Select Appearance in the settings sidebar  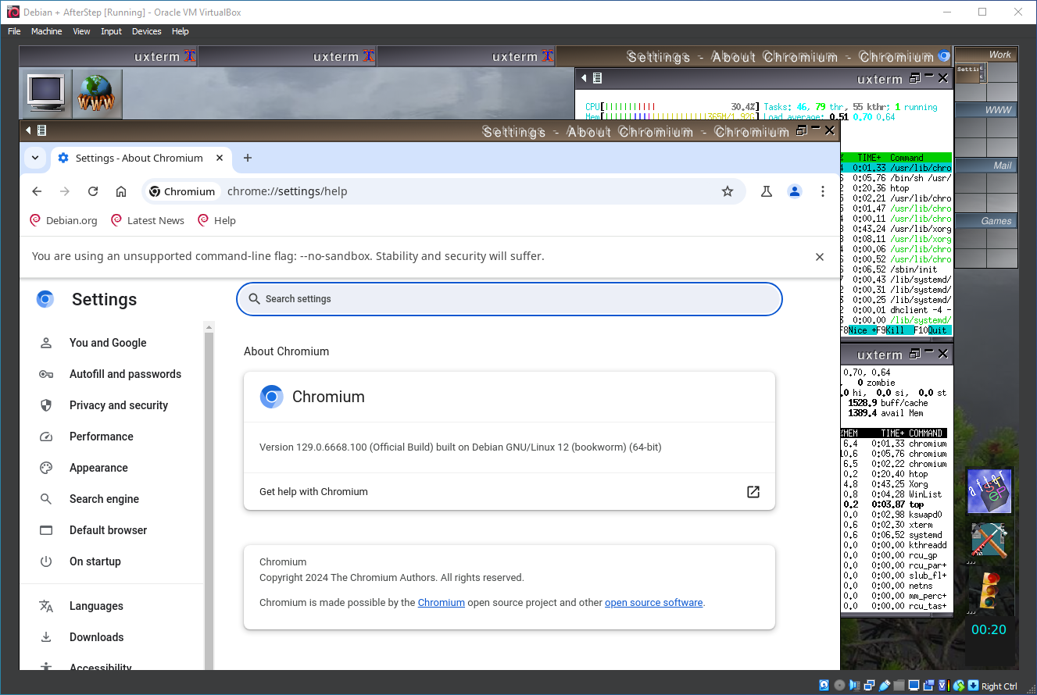coord(98,468)
